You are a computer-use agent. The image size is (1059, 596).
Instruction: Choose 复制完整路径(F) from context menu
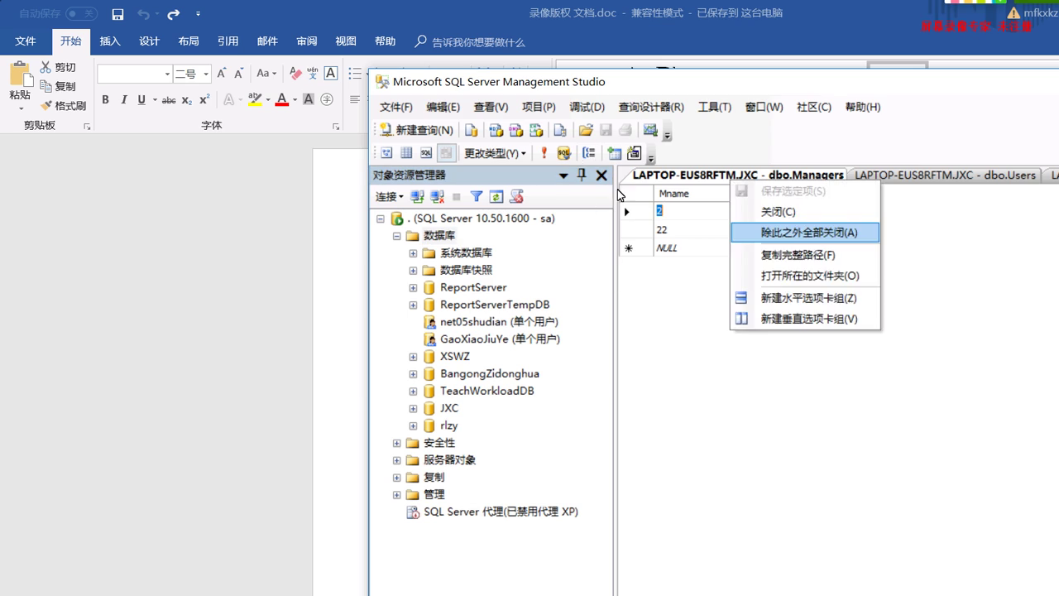point(805,255)
